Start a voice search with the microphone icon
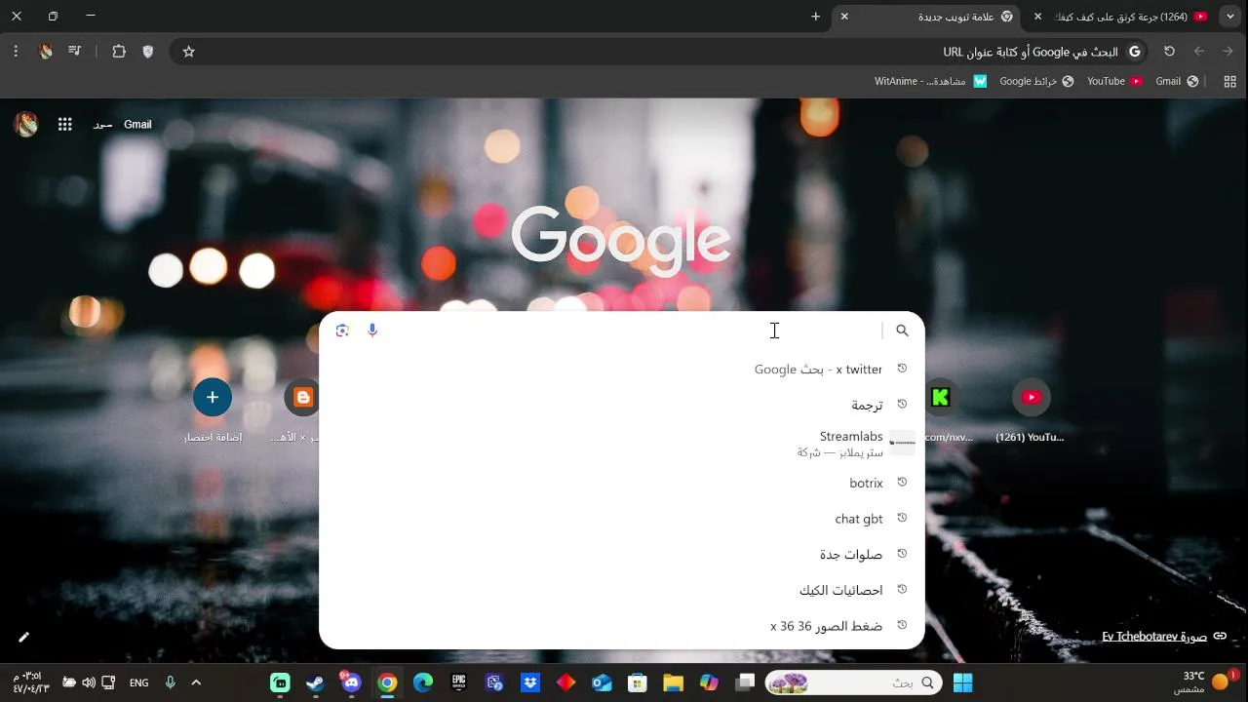Image resolution: width=1248 pixels, height=702 pixels. [372, 331]
